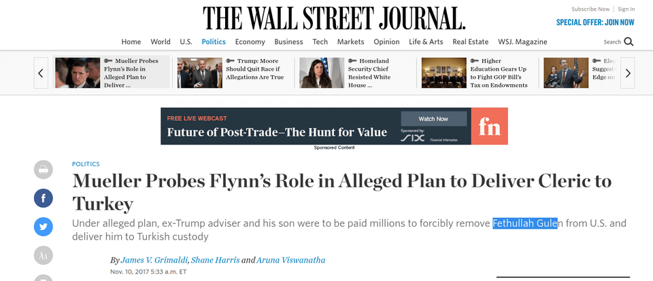Open author James V. Grimaldi's page
The height and width of the screenshot is (281, 653).
point(155,260)
